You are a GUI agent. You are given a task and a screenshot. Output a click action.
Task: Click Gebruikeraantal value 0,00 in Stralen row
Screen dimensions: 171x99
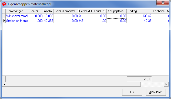pos(66,21)
